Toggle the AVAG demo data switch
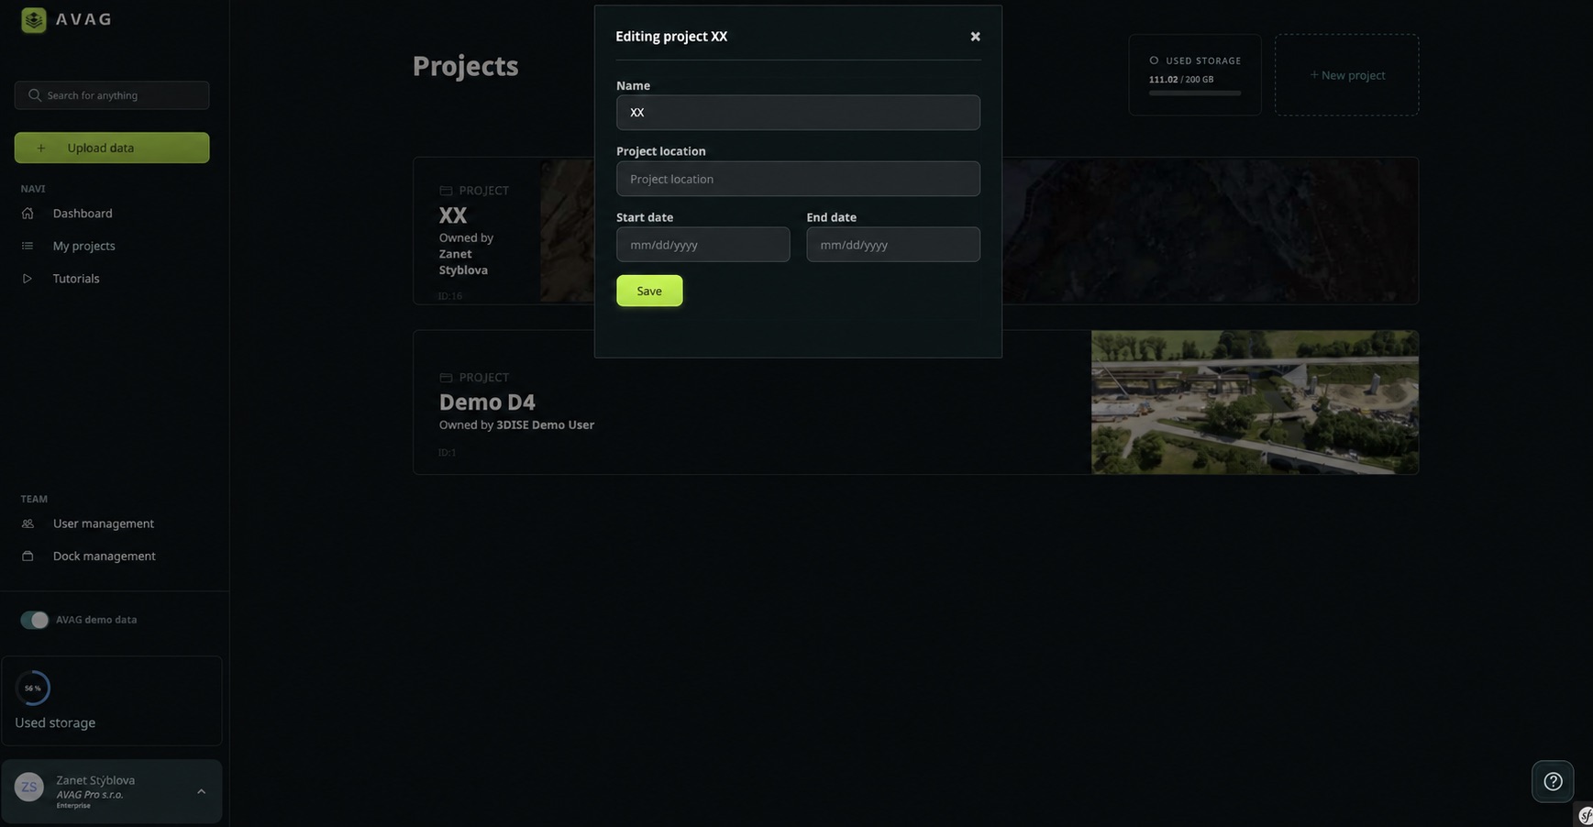1593x827 pixels. 35,620
